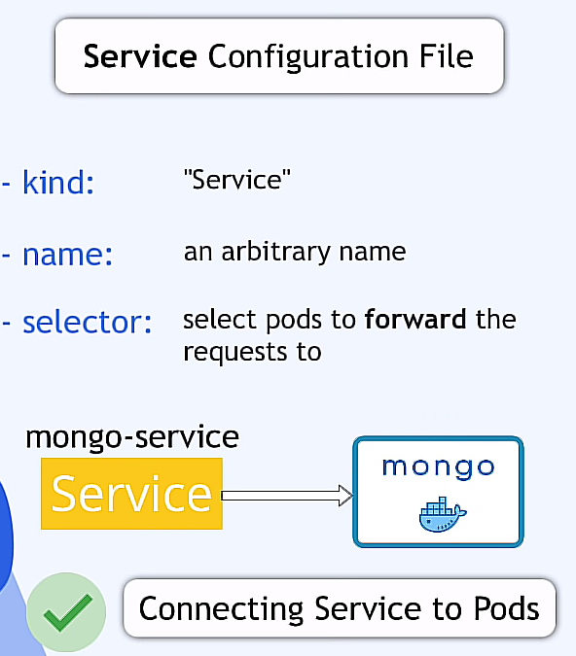Click the Connecting Service to Pods box
The image size is (576, 656).
pyautogui.click(x=340, y=608)
